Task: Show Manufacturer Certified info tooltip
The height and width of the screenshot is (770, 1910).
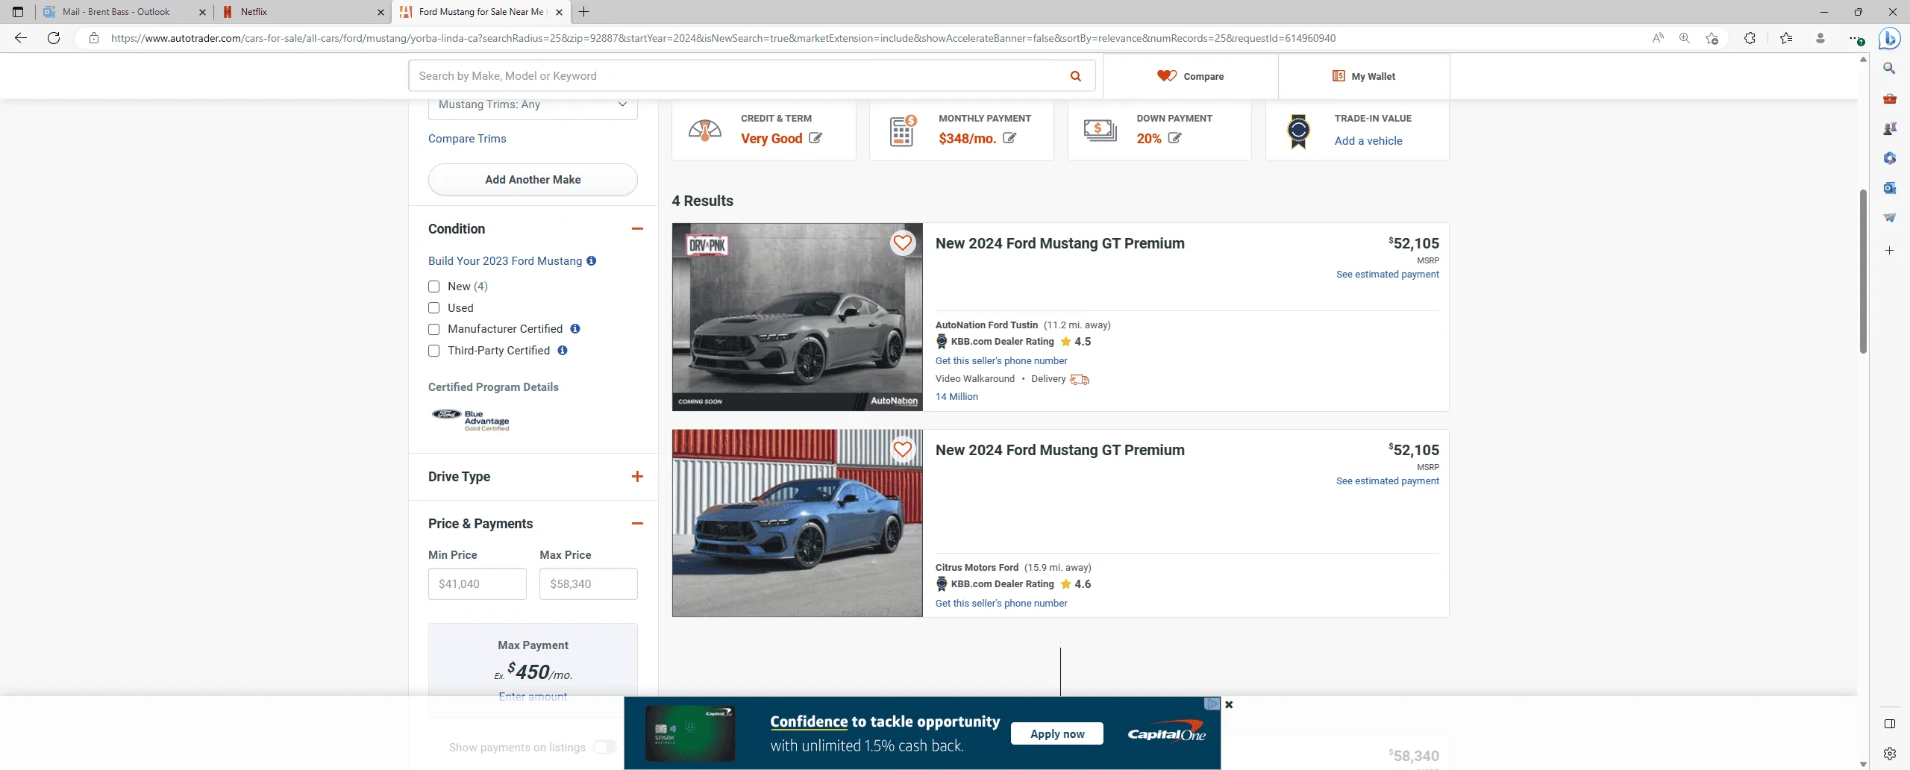Action: coord(575,329)
